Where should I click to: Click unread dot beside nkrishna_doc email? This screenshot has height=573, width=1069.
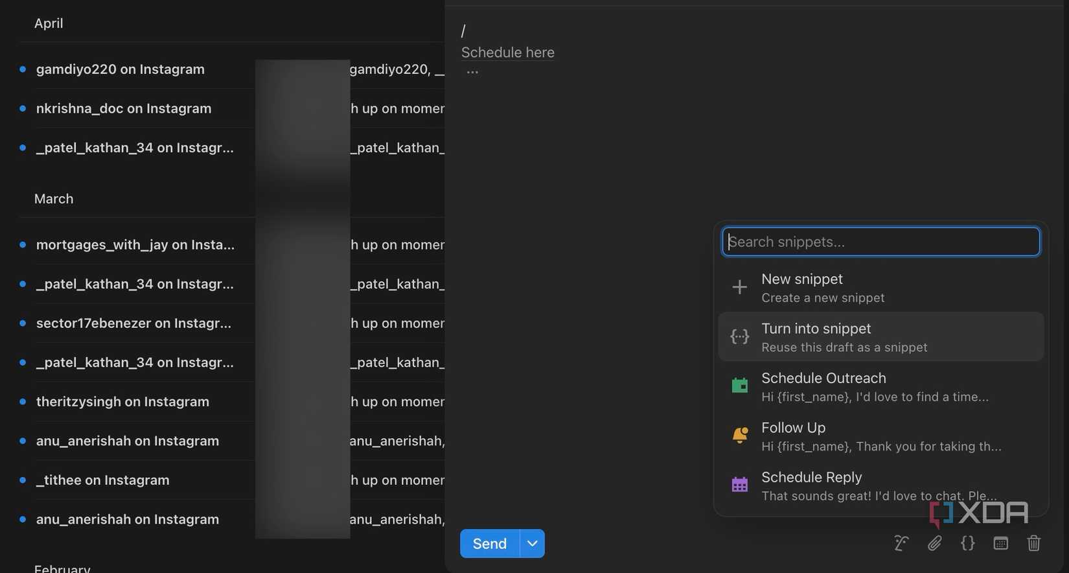click(x=23, y=108)
